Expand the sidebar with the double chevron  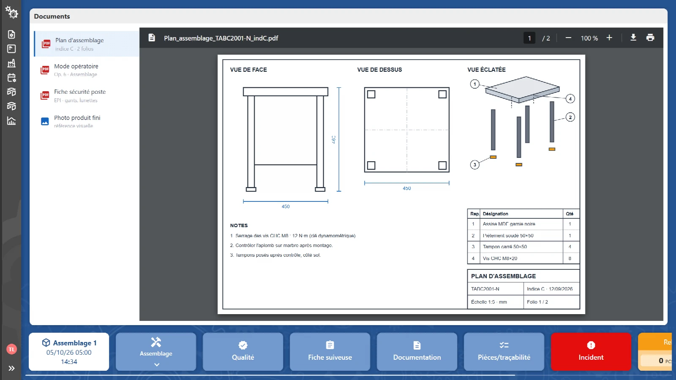[x=11, y=368]
